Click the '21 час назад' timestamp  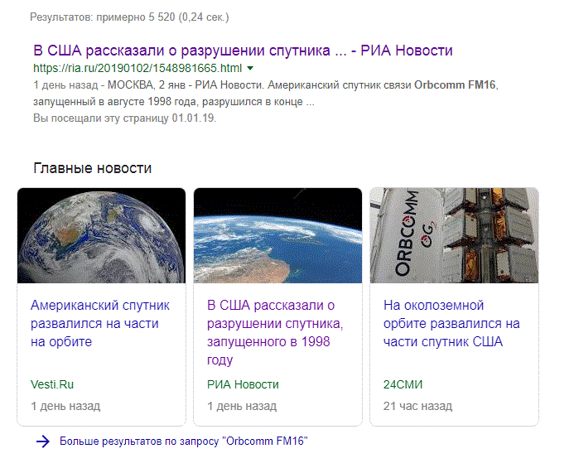[x=417, y=406]
